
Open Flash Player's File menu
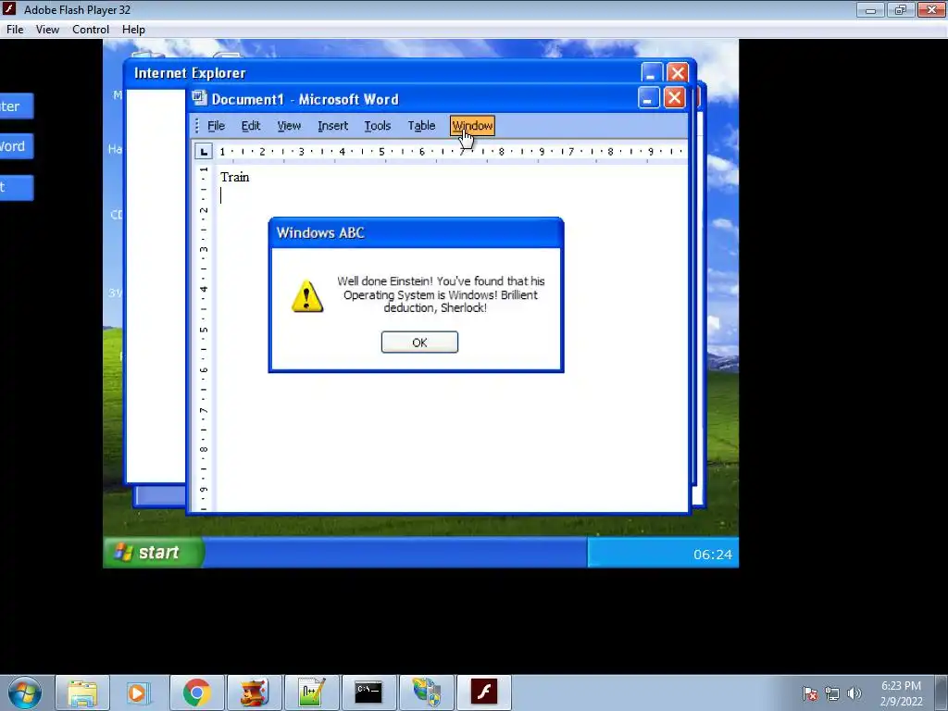click(x=15, y=30)
